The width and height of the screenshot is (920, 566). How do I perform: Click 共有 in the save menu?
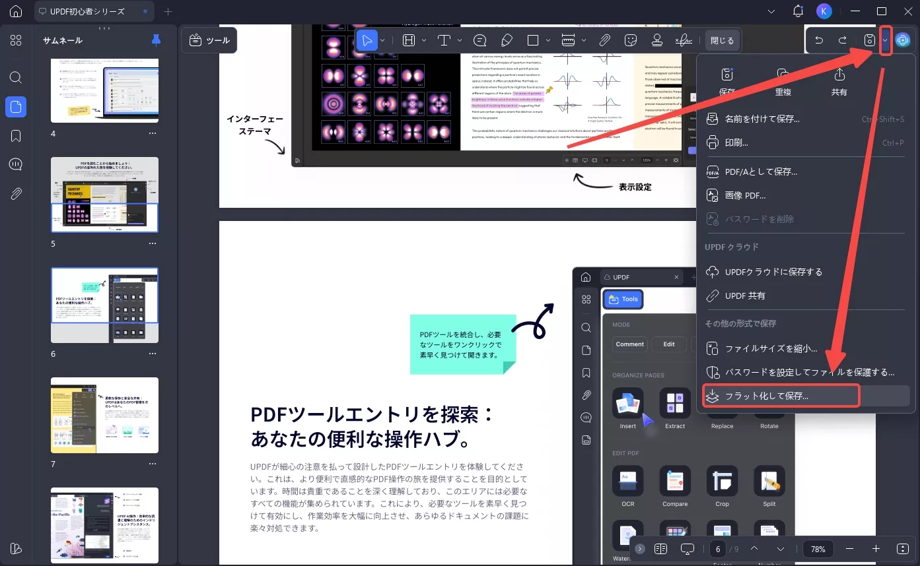coord(839,82)
